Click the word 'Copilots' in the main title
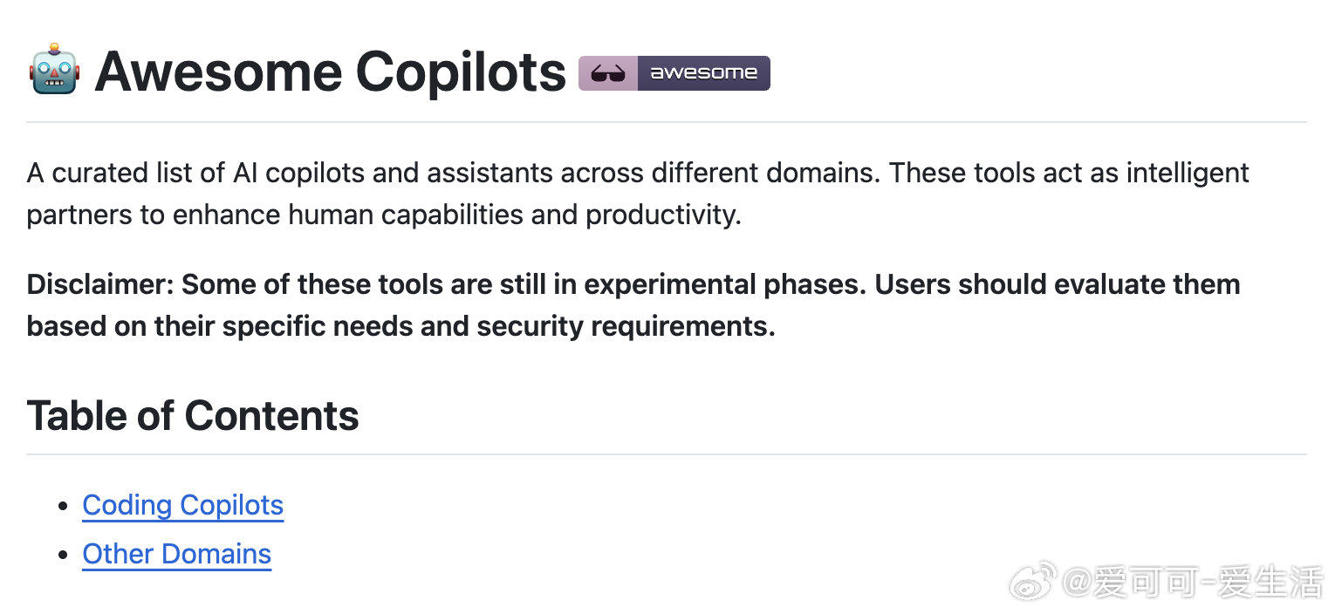Image resolution: width=1335 pixels, height=614 pixels. tap(462, 71)
